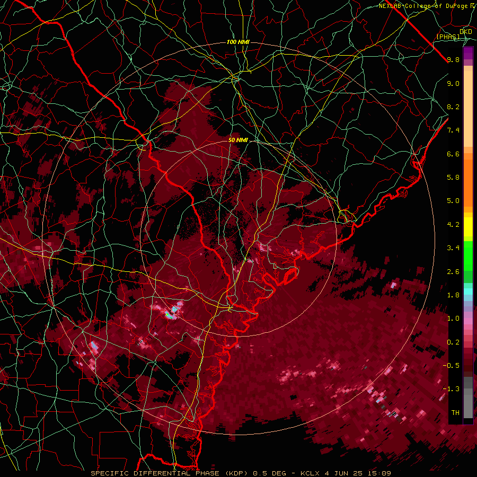Click the -0.5 value on color scale
Viewport: 477px width, 477px height.
[451, 366]
